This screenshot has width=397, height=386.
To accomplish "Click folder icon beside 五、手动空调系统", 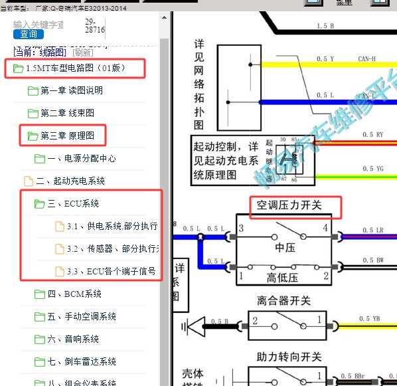I will pyautogui.click(x=40, y=317).
